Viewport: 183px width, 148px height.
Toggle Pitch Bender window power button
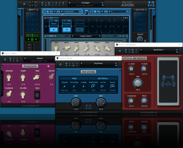(120, 51)
